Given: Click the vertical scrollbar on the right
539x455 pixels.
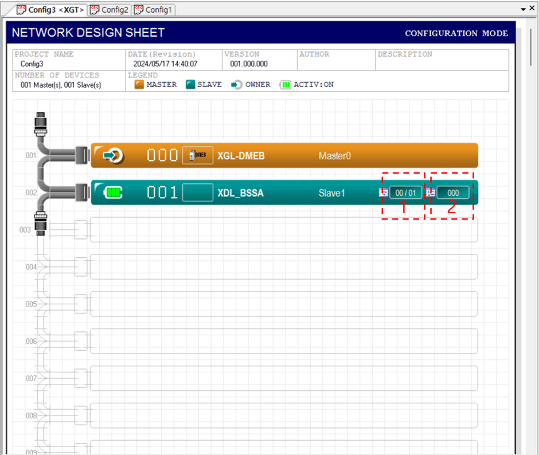Looking at the screenshot, I should (x=531, y=48).
